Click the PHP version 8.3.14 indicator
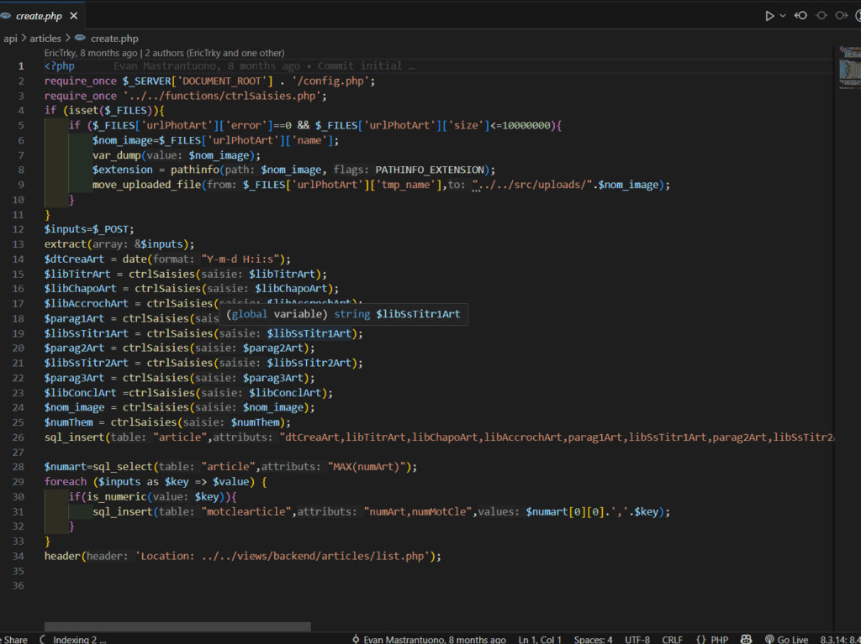This screenshot has width=861, height=644. pos(839,639)
